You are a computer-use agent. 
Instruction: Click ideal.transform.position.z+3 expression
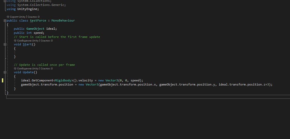[x=244, y=84]
